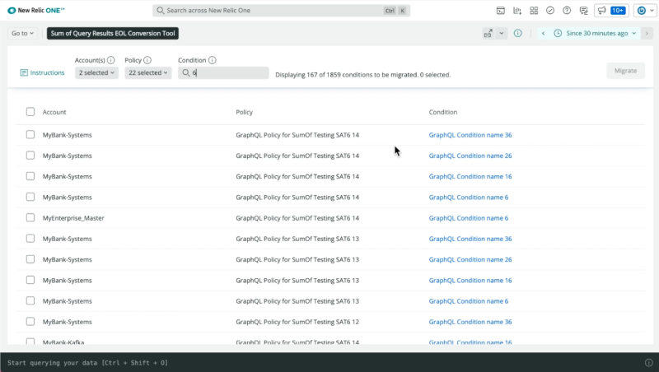Click the Policy column header
This screenshot has height=372, width=659.
[244, 112]
